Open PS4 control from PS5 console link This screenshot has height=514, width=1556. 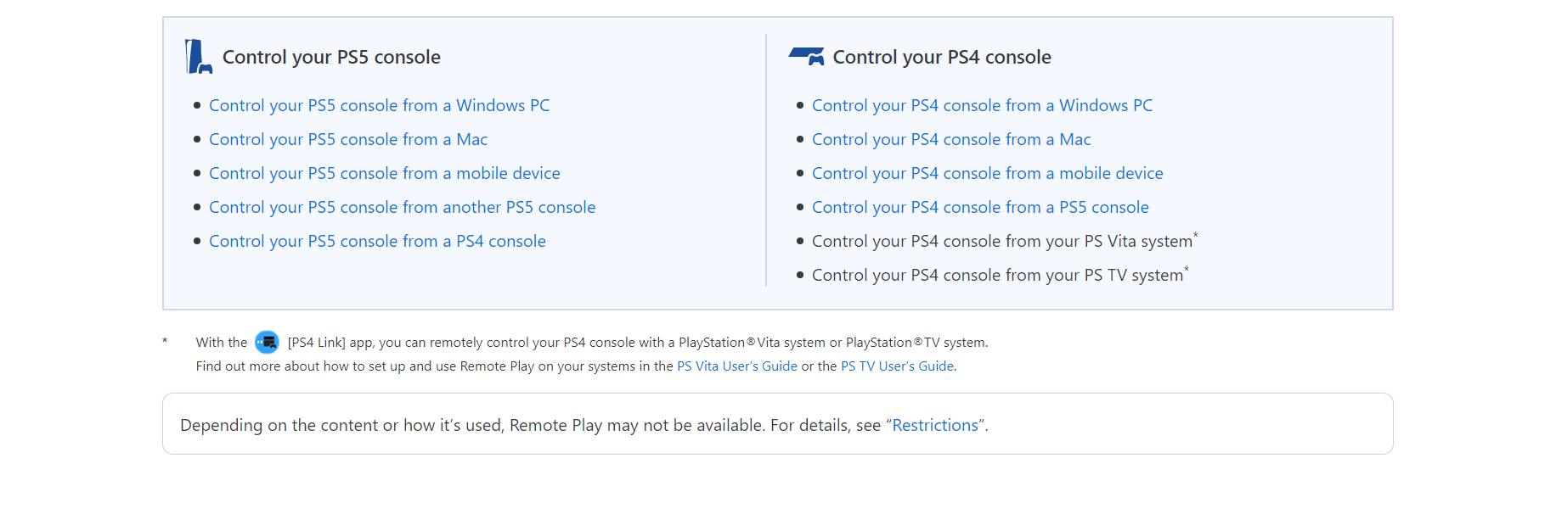[980, 207]
